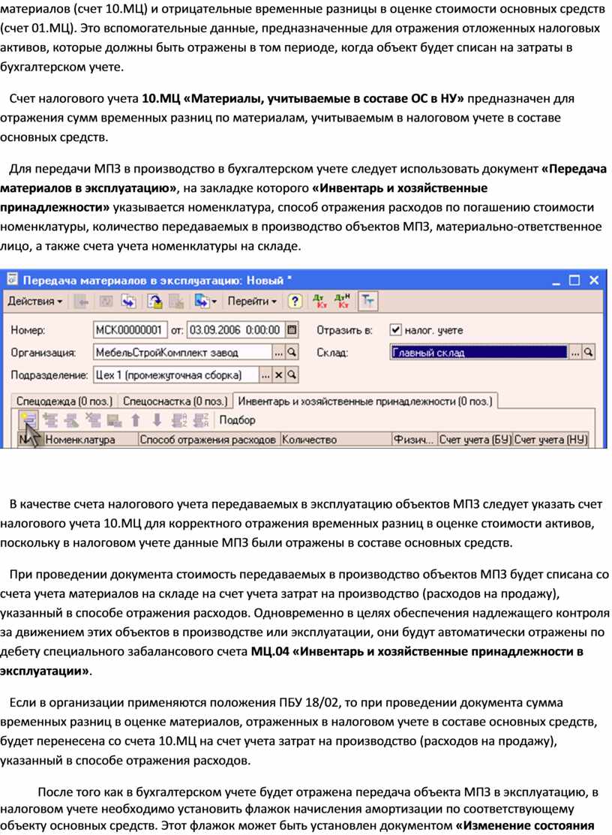The width and height of the screenshot is (612, 835).
Task: Click the Организация: label
Action: click(43, 353)
